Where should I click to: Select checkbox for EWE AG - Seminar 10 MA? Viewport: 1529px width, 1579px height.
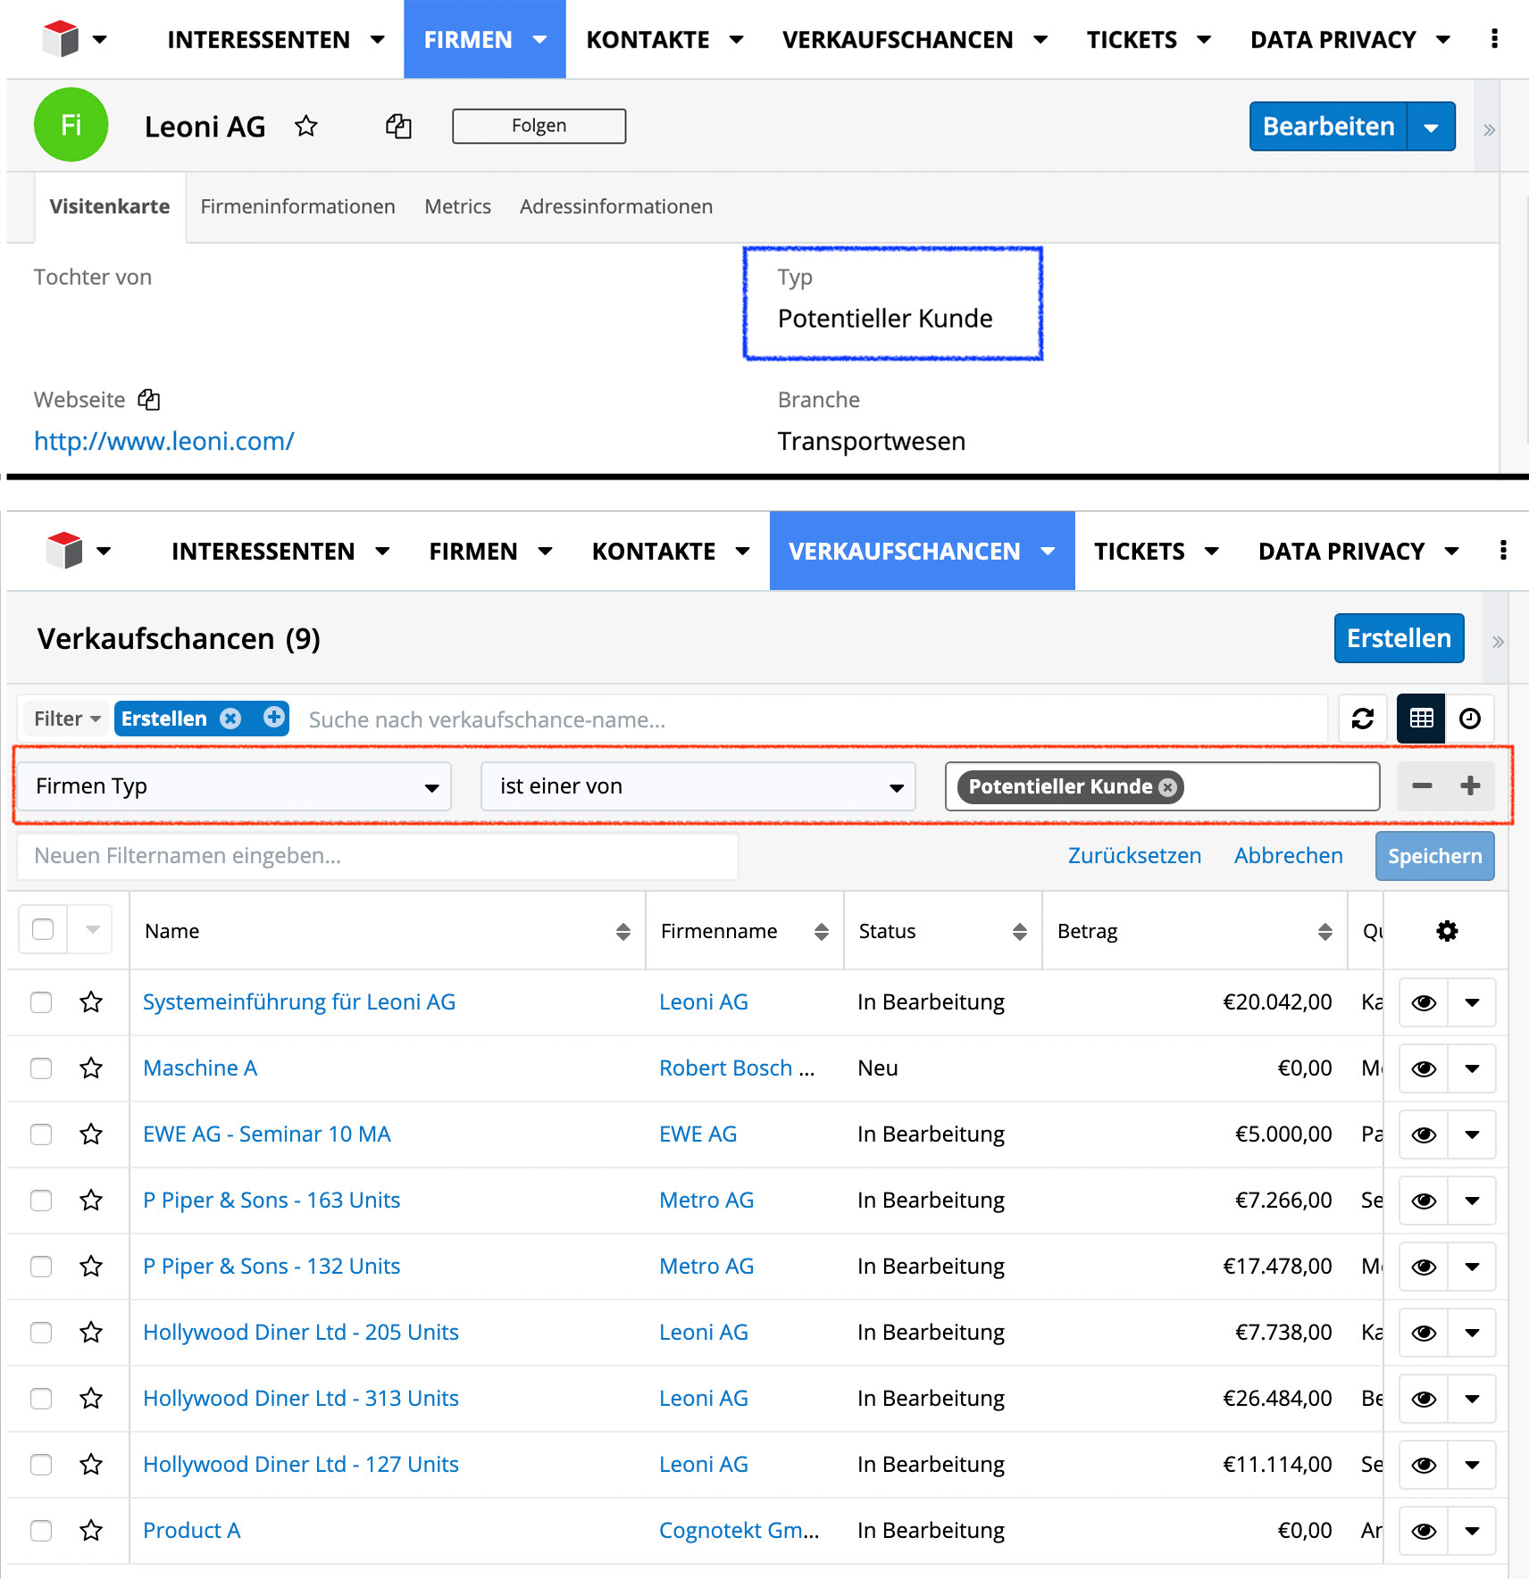[x=41, y=1134]
